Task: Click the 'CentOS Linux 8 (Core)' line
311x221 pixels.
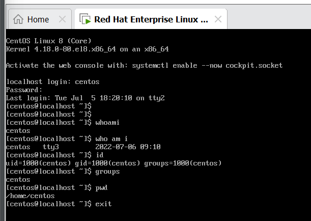Action: (48, 41)
